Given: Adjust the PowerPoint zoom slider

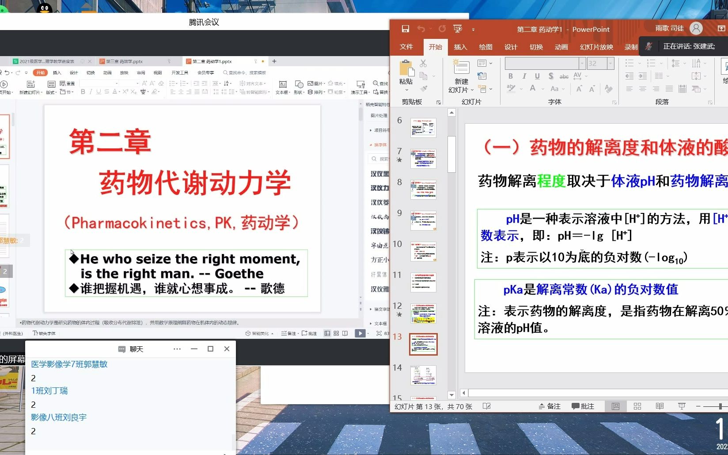Looking at the screenshot, I should pyautogui.click(x=720, y=406).
